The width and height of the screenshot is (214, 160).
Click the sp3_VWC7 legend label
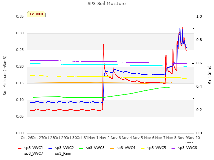click(33, 154)
